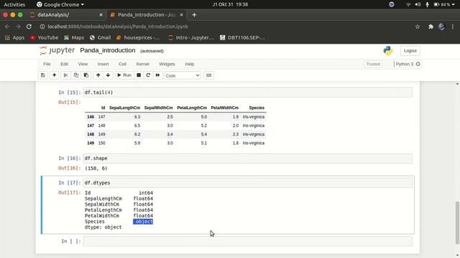Screen dimensions: 460x258
Task: Click the highlighted 'object' dtype text
Action: pyautogui.click(x=143, y=221)
